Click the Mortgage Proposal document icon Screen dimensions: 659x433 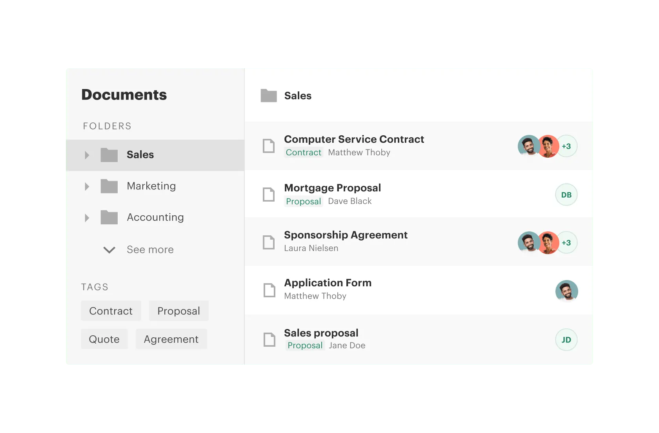point(269,195)
